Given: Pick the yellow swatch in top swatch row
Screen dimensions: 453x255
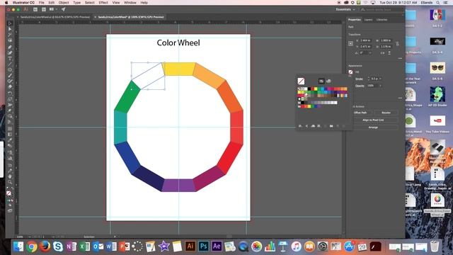Looking at the screenshot, I should (x=316, y=89).
